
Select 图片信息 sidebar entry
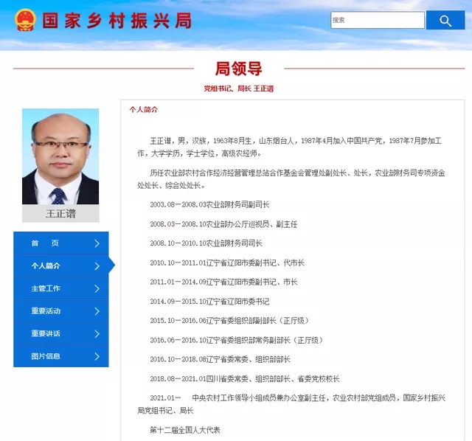click(46, 356)
